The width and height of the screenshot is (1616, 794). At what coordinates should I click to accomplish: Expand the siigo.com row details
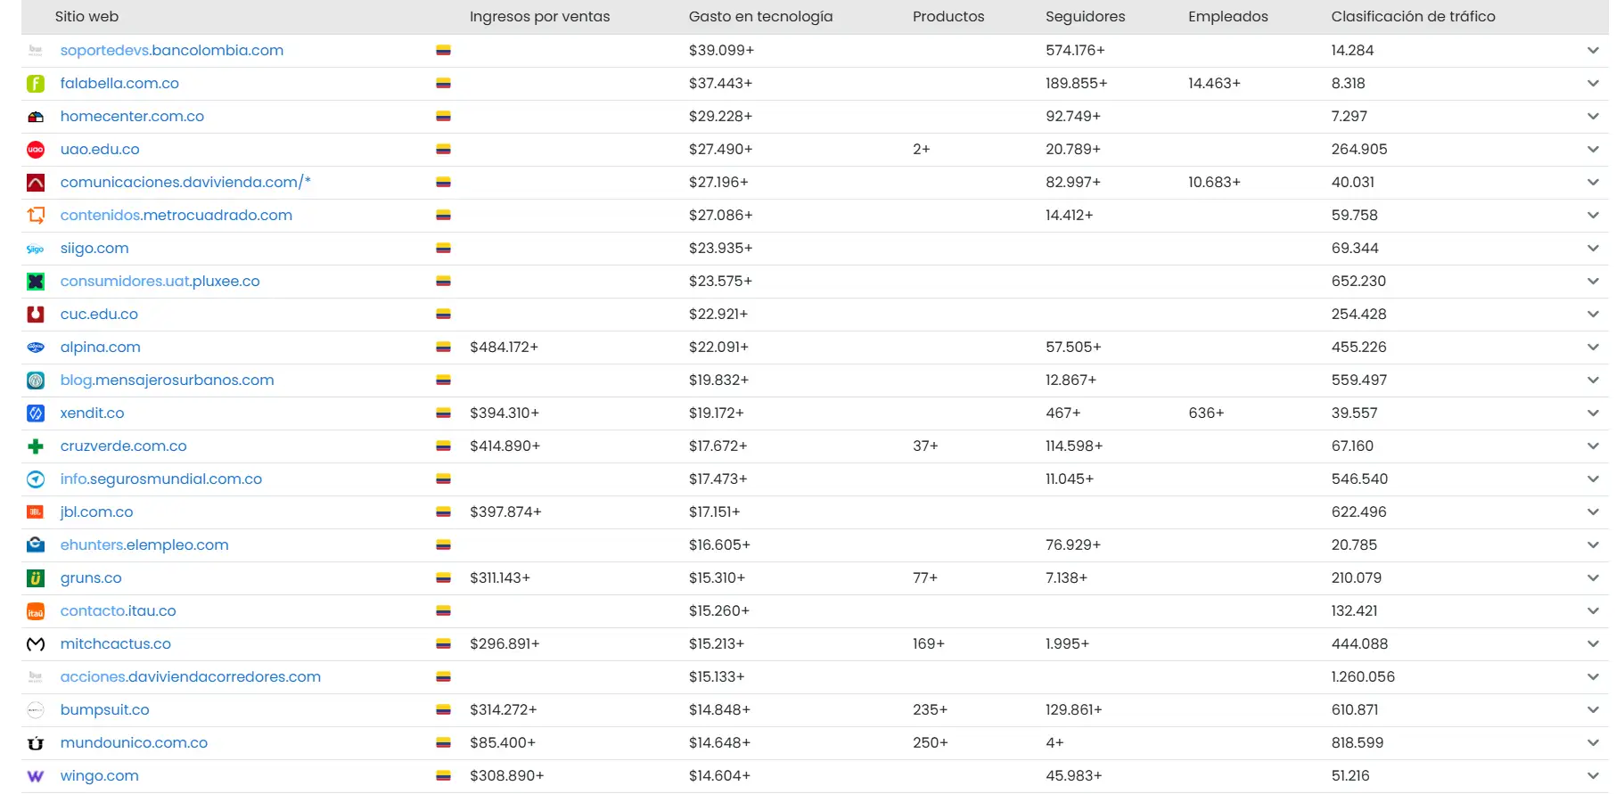tap(1593, 249)
